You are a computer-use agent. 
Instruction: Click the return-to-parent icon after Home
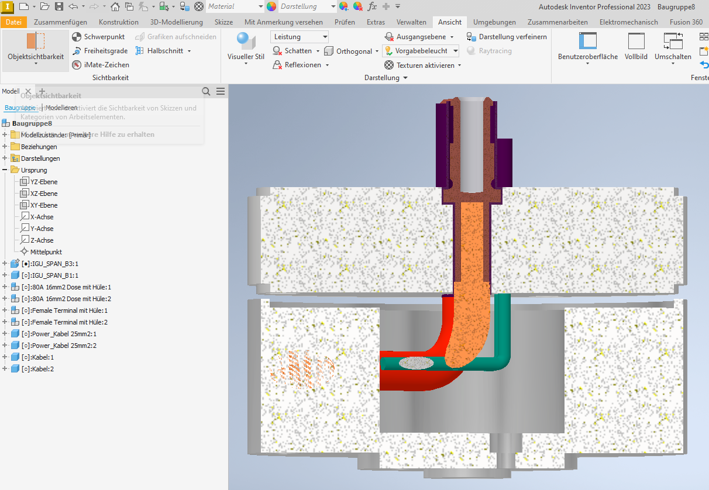(x=129, y=6)
